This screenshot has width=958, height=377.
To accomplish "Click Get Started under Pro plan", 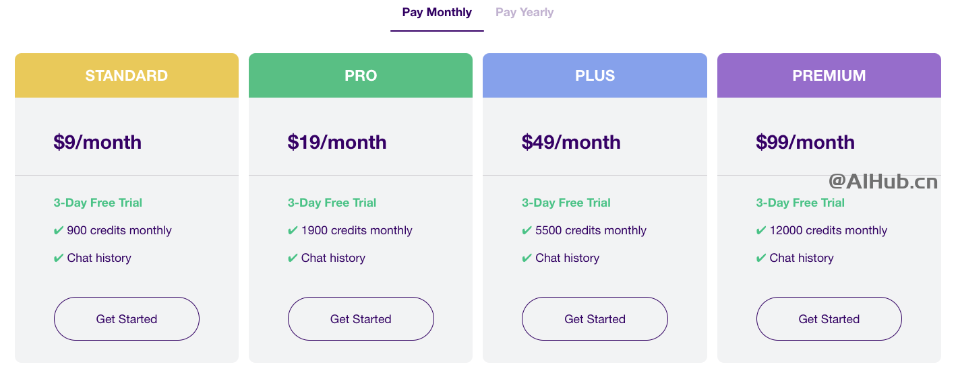I will 361,319.
